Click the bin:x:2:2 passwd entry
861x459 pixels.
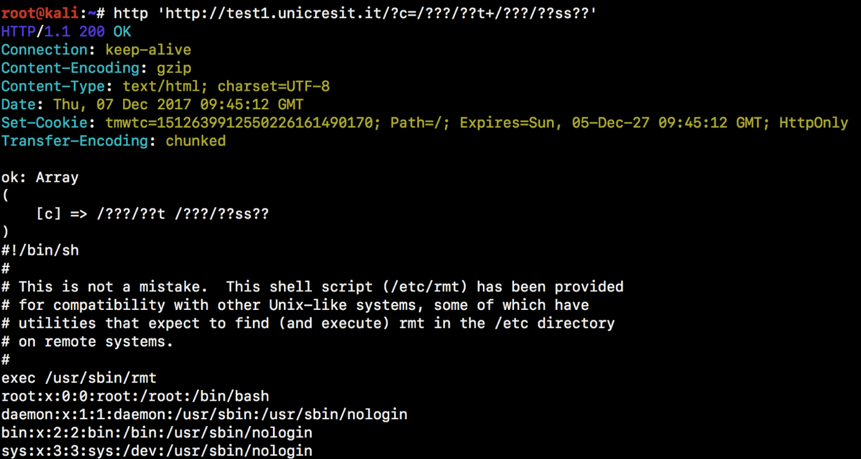pos(157,432)
